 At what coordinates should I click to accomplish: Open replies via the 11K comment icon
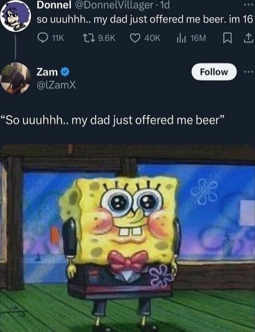(42, 38)
